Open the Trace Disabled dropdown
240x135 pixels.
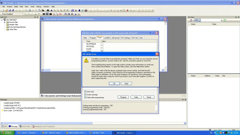pos(22,14)
